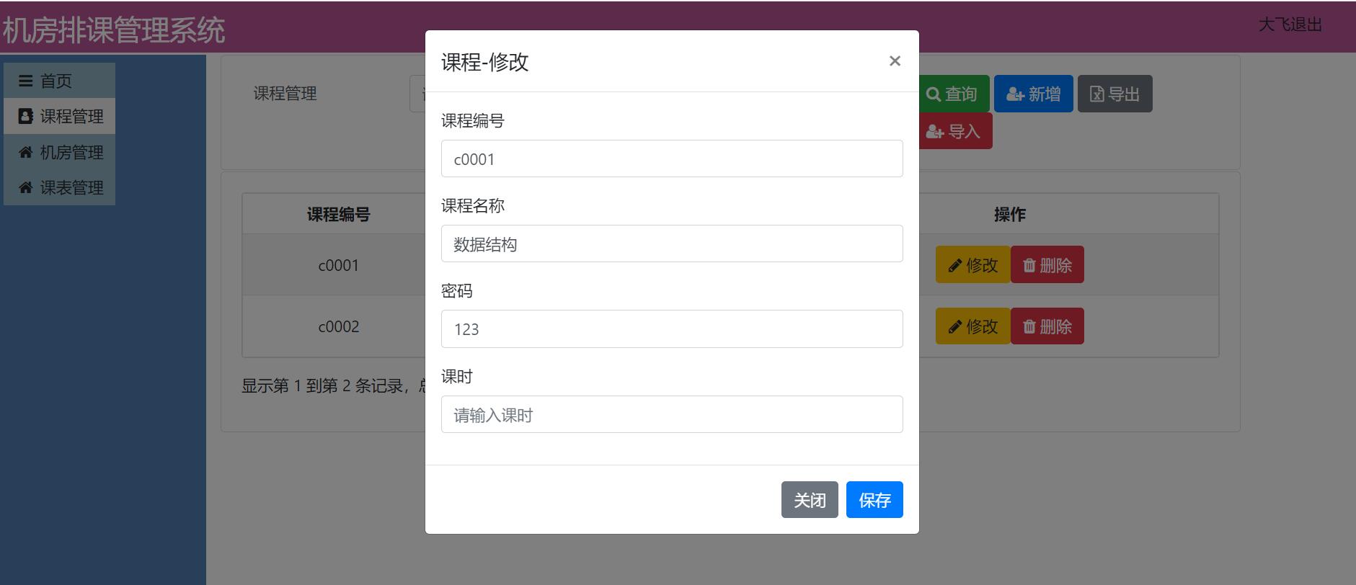Image resolution: width=1356 pixels, height=585 pixels.
Task: Click the 关闭 button in the dialog
Action: [810, 499]
